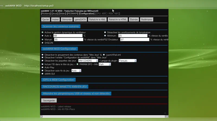This screenshot has height=121, width=217.
Task: Open webMAN MOD - Latest release link
Action: click(x=56, y=106)
